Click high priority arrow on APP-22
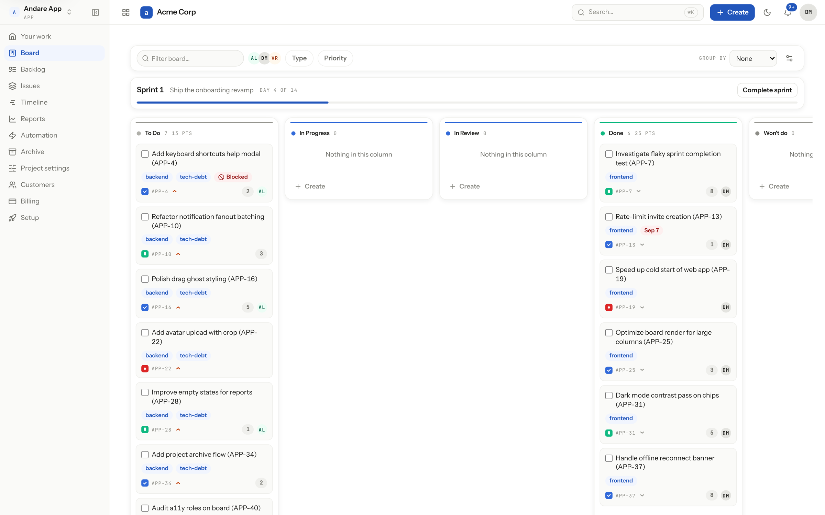Viewport: 825px width, 515px height. [178, 369]
